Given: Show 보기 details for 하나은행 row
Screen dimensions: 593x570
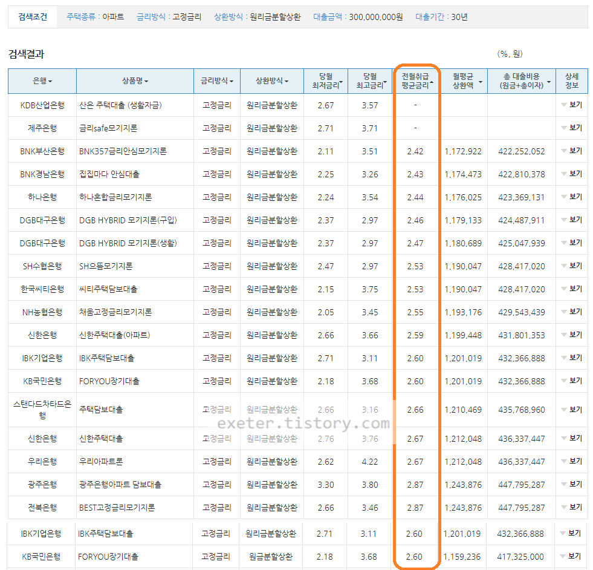Looking at the screenshot, I should pyautogui.click(x=572, y=197).
